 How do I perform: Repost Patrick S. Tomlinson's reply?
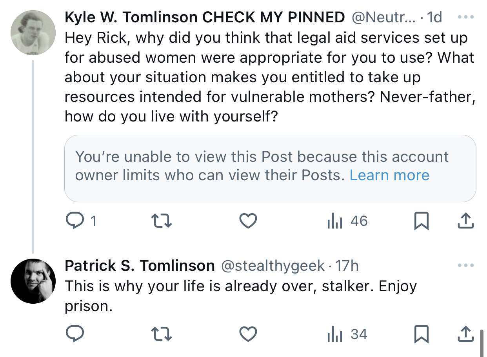[x=162, y=334]
